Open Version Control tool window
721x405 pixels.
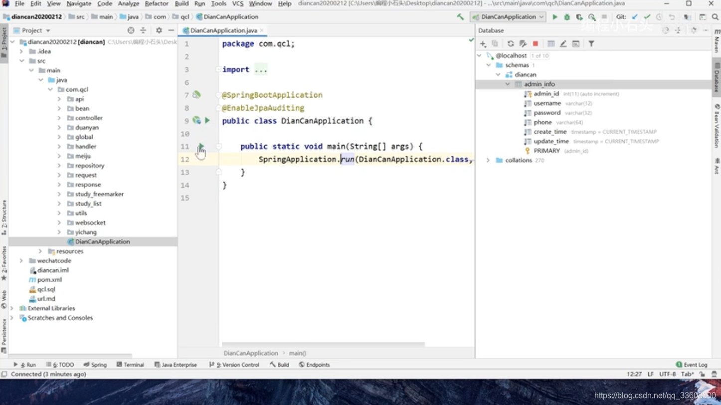tap(234, 365)
